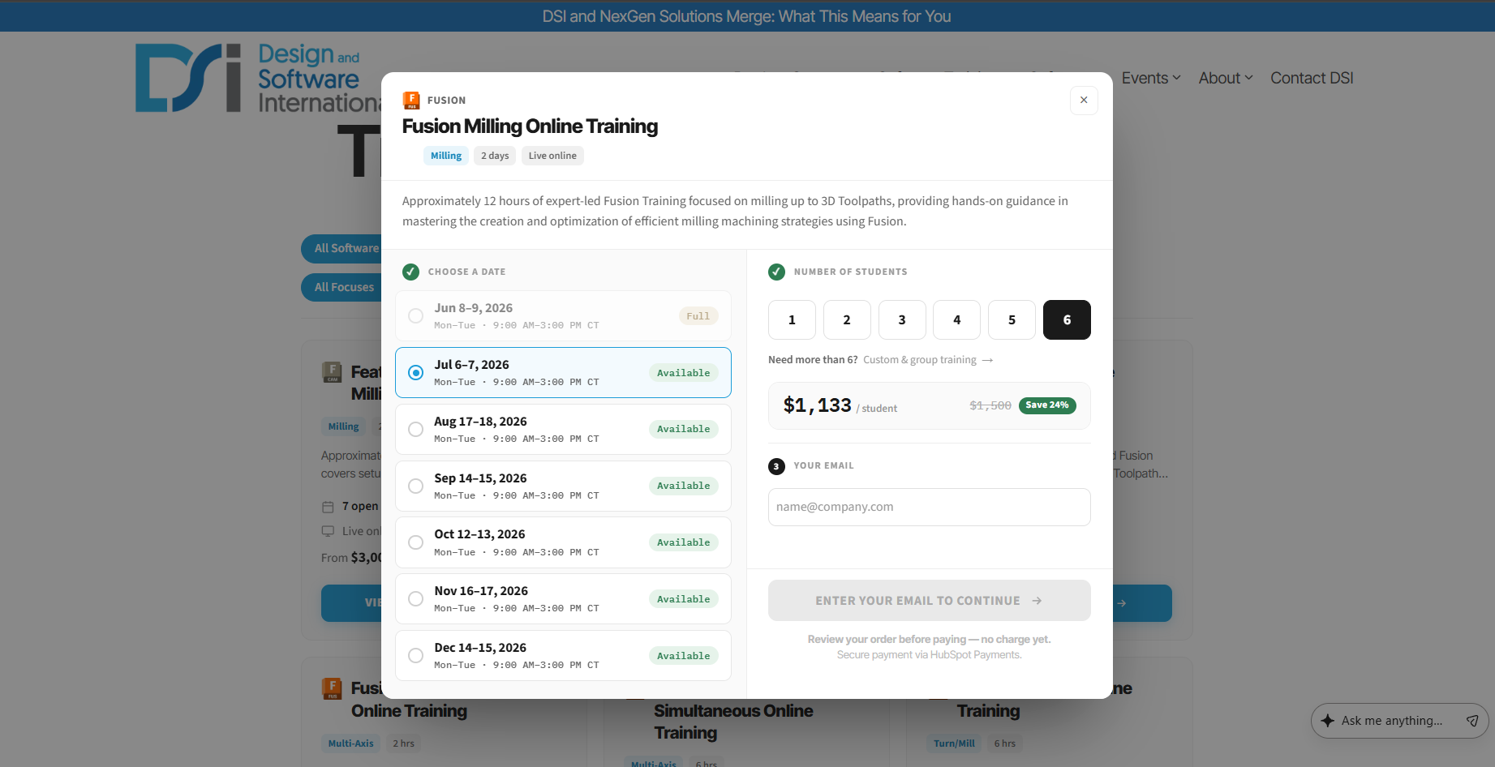1495x767 pixels.
Task: Open Custom & group training link
Action: pos(928,360)
